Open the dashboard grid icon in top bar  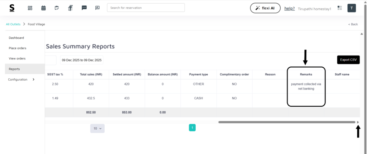30,8
